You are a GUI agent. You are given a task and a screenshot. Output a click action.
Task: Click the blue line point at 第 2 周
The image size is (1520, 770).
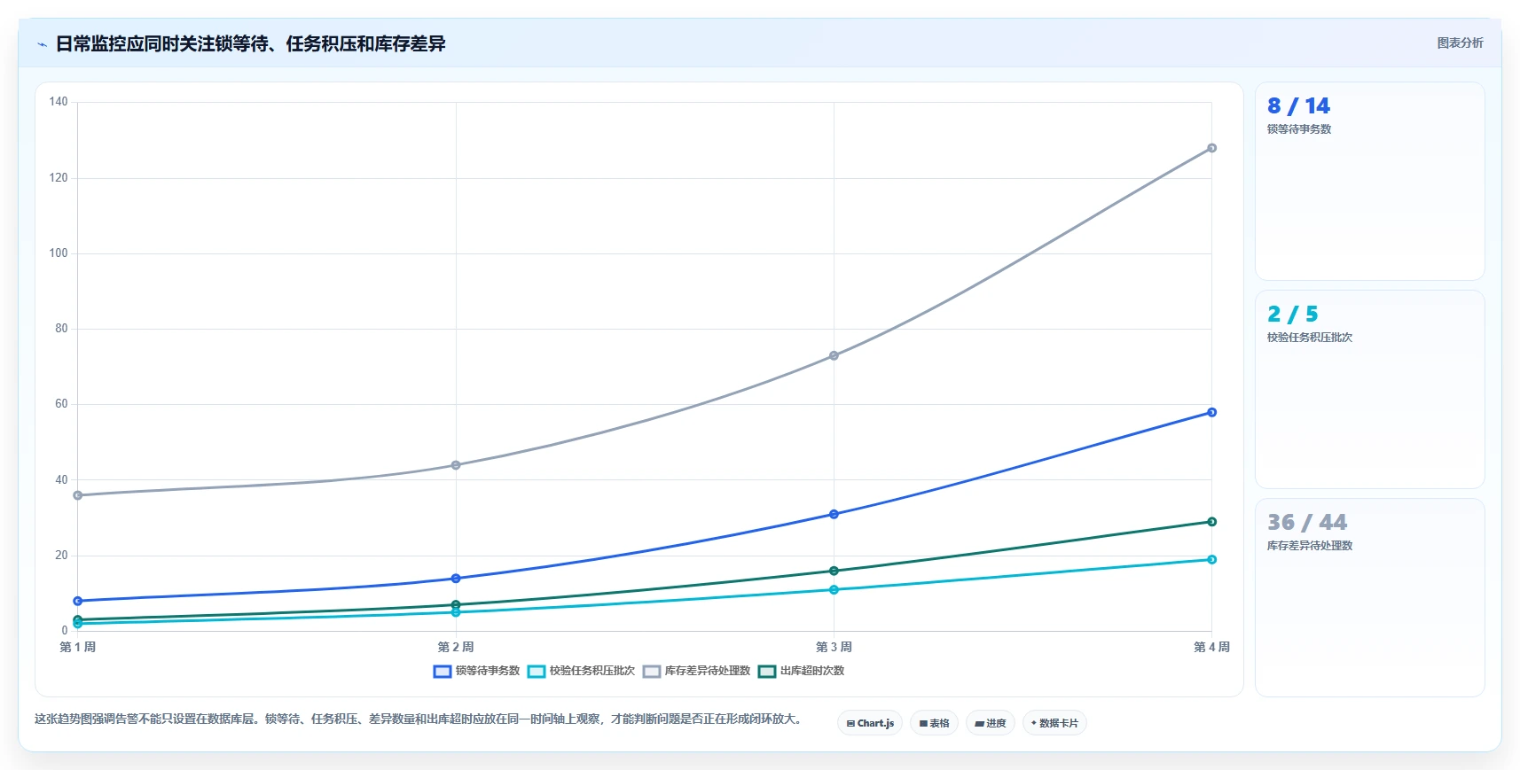point(456,579)
